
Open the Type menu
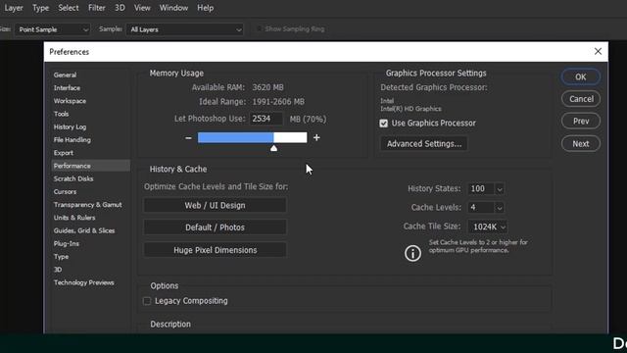[41, 8]
